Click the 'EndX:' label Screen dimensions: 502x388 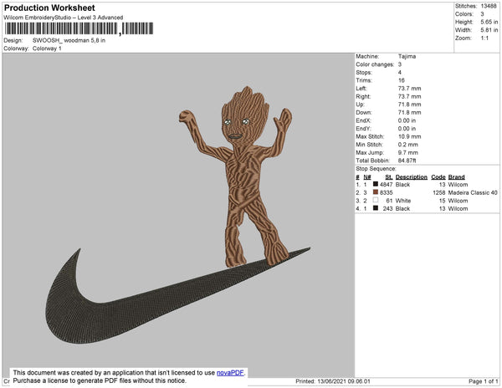click(x=363, y=120)
